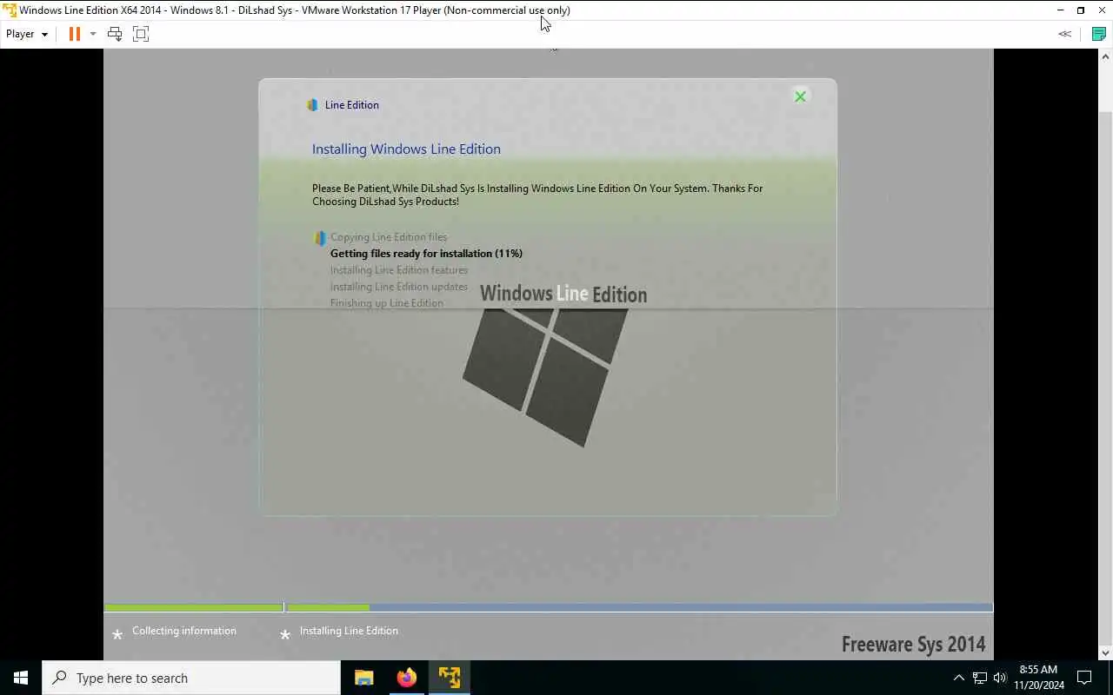1113x695 pixels.
Task: Click Installing Line Edition updates step
Action: point(399,287)
